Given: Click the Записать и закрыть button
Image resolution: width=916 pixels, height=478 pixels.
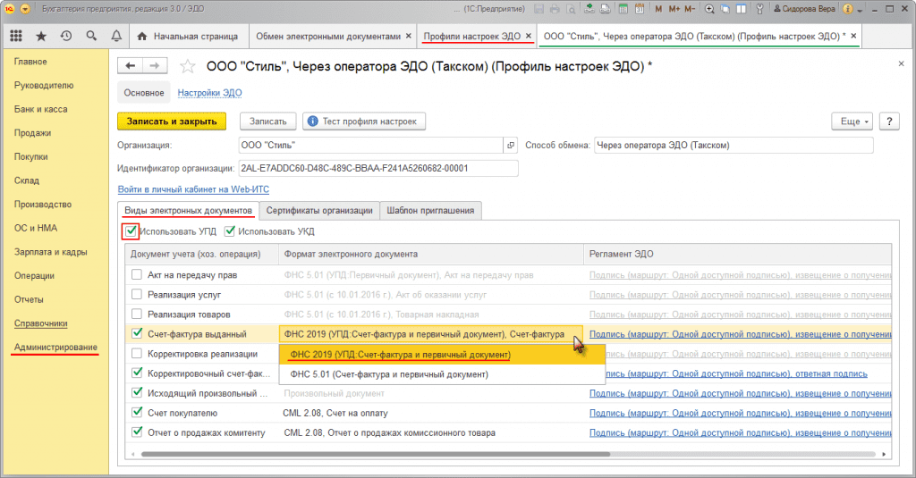Looking at the screenshot, I should [x=172, y=122].
